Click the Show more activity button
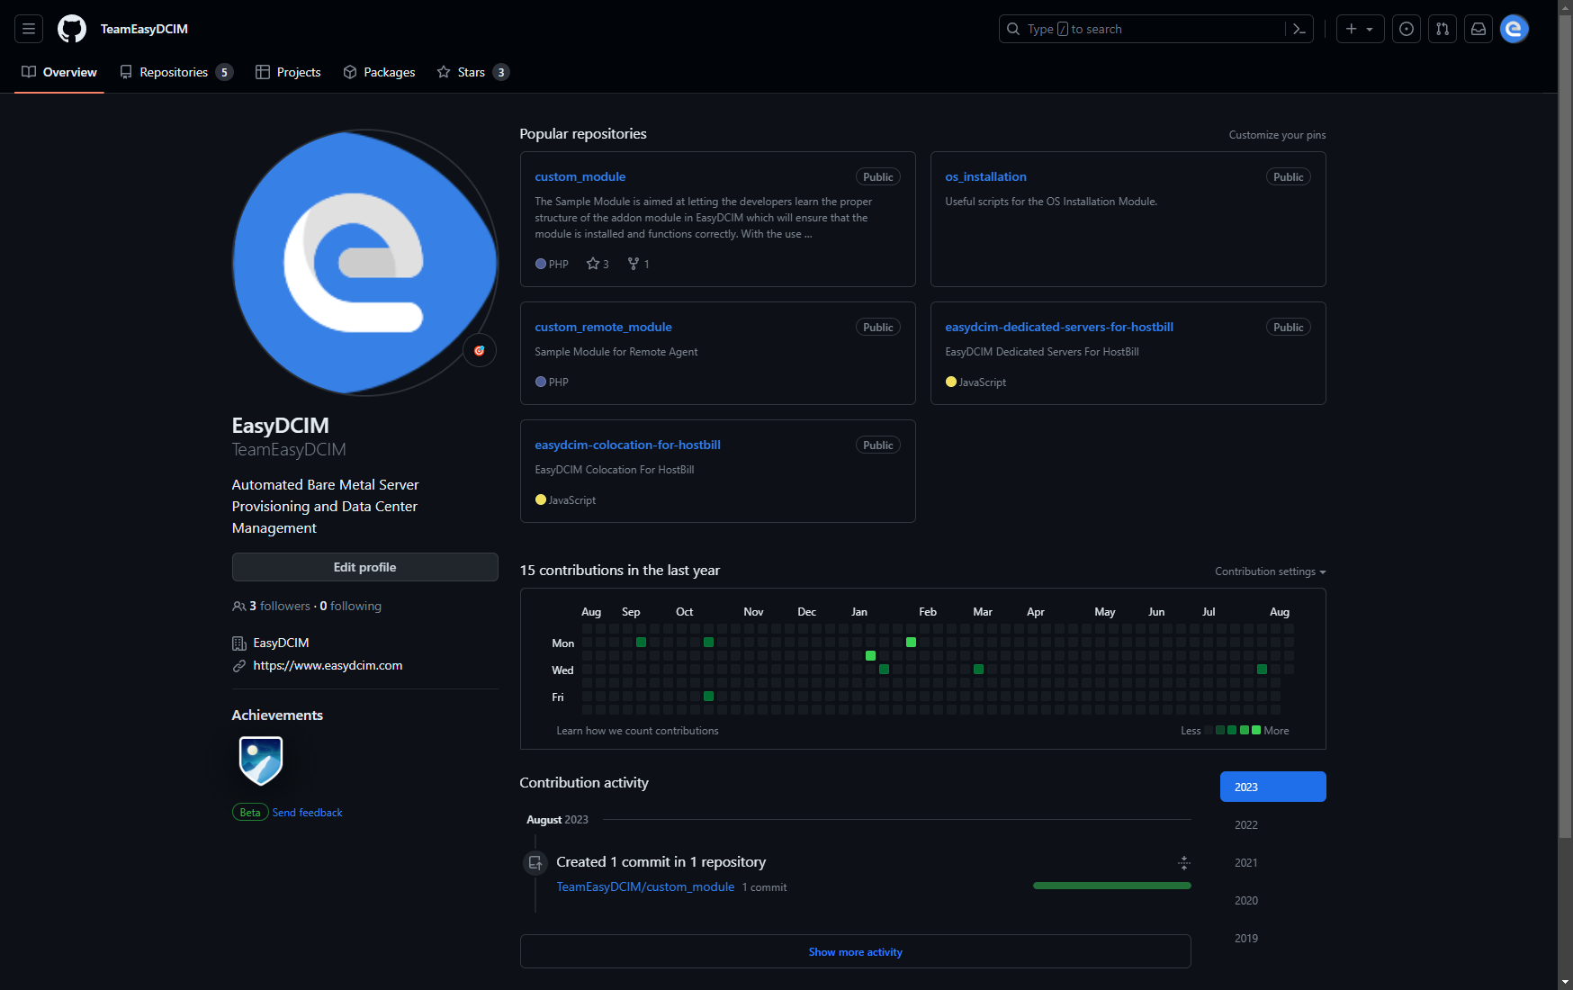 855,951
